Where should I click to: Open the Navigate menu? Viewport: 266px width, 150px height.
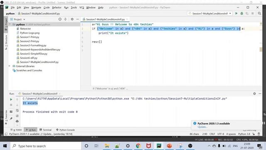point(36,7)
